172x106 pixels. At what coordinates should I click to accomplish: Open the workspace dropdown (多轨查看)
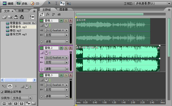pos(153,3)
